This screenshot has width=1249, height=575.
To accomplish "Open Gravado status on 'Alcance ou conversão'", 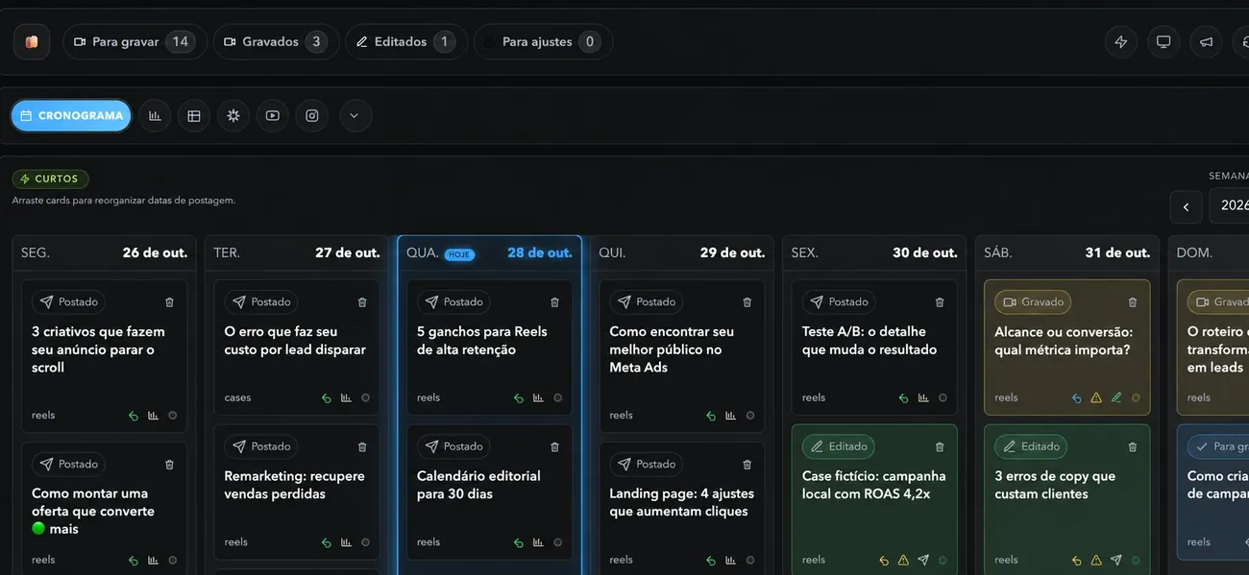I will point(1033,301).
